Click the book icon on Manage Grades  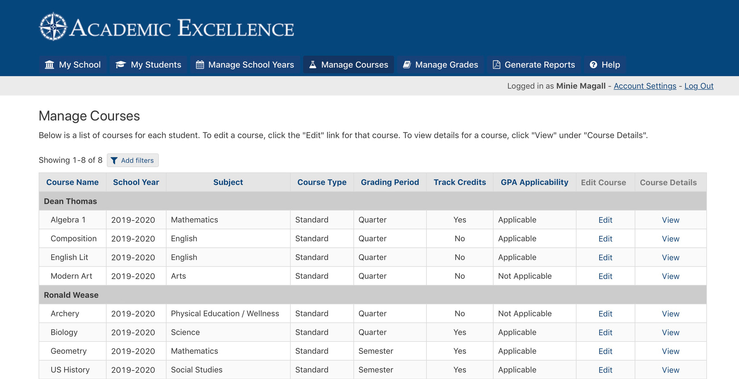coord(407,65)
